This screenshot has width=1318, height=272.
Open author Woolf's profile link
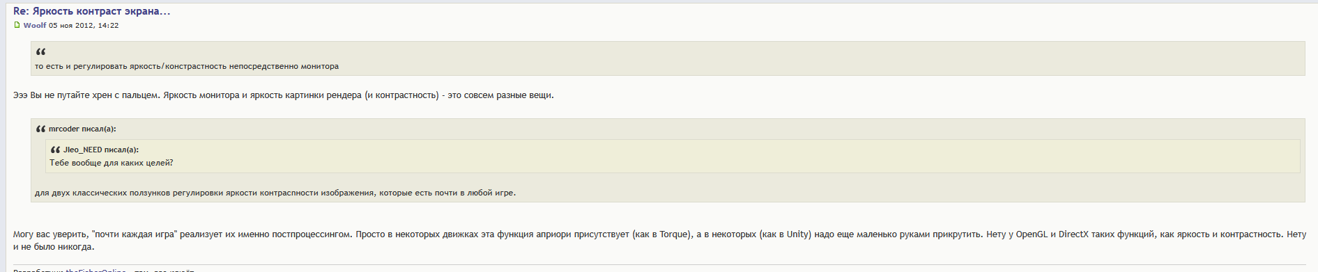coord(35,25)
